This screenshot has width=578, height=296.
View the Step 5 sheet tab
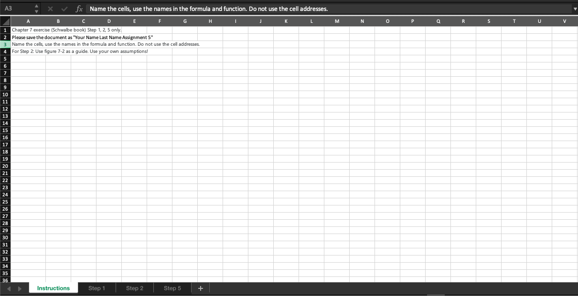point(171,288)
